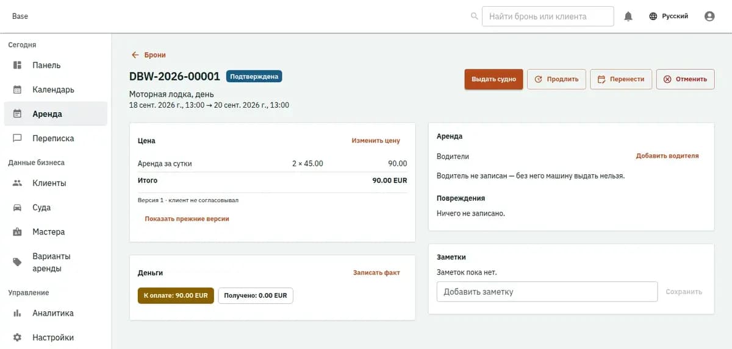Click Записать факт link
Screen dimensions: 732x349
[376, 273]
